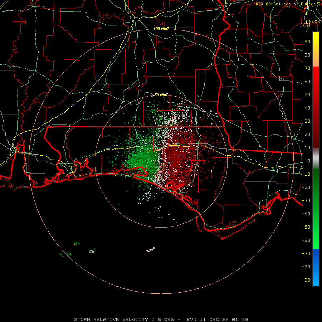Pick the blue segment at the color bar bottom
The image size is (322, 322).
coord(316,268)
